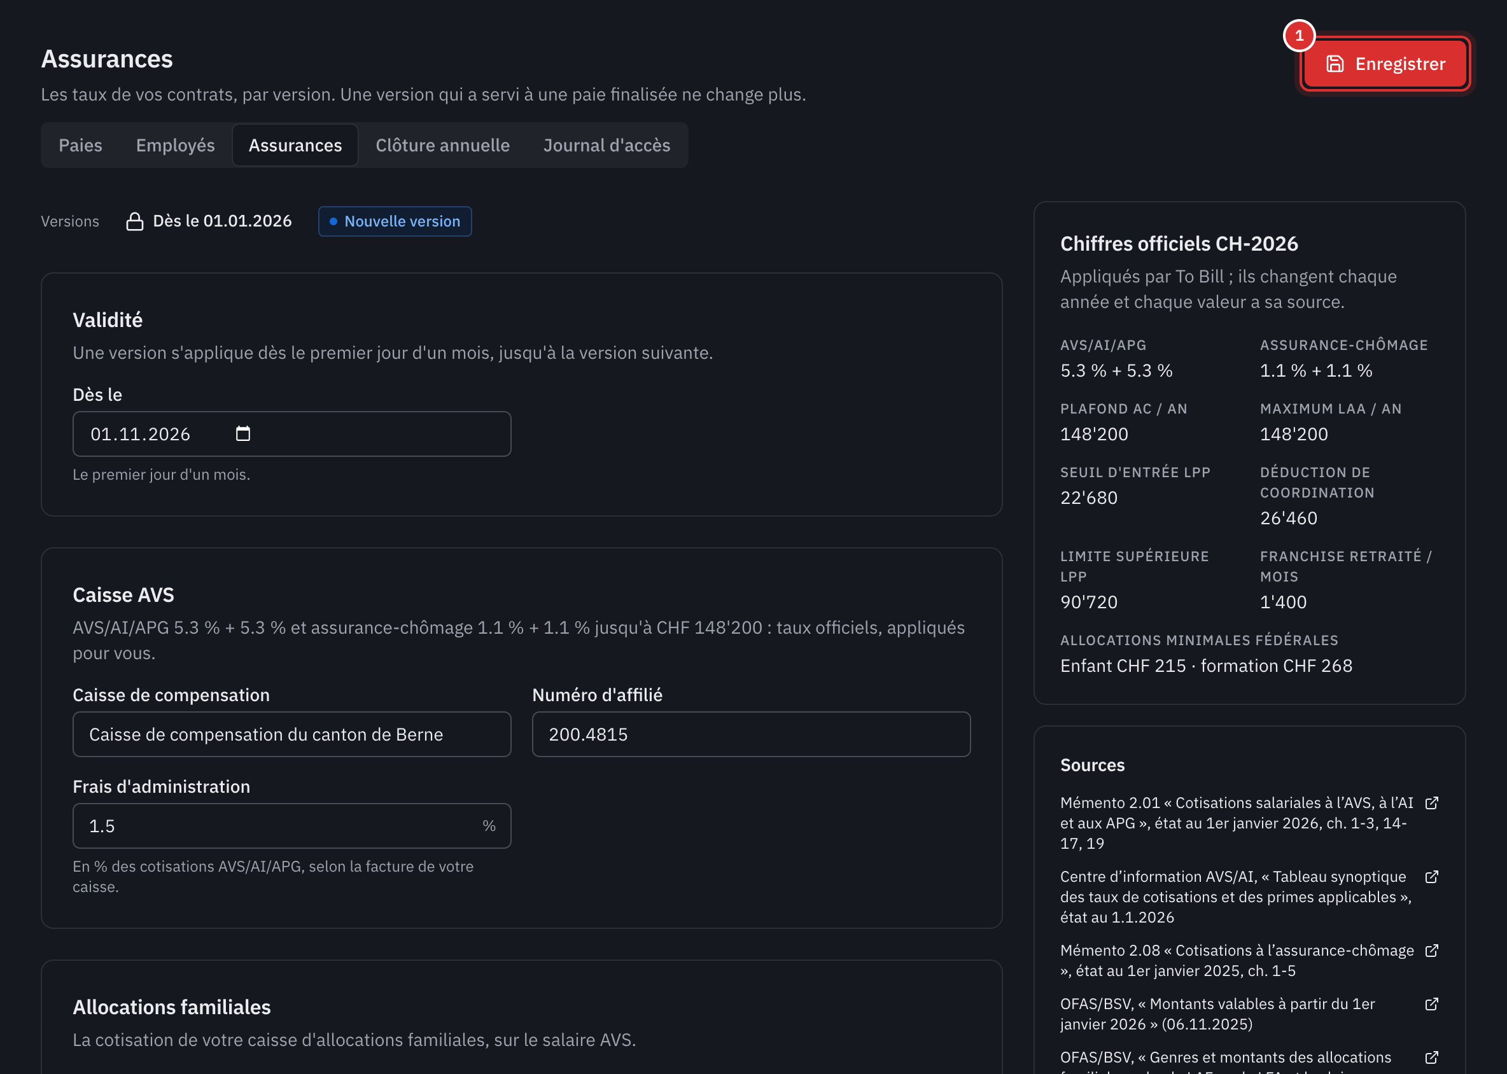Switch to the Paies tab
Viewport: 1507px width, 1074px height.
(x=81, y=145)
